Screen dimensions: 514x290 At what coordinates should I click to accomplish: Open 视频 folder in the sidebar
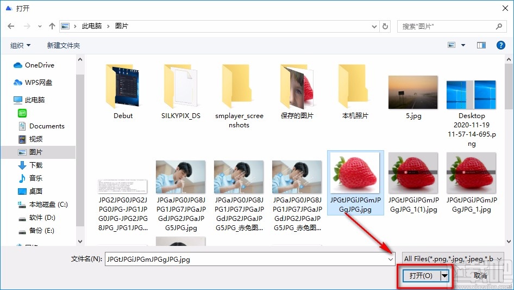point(30,139)
